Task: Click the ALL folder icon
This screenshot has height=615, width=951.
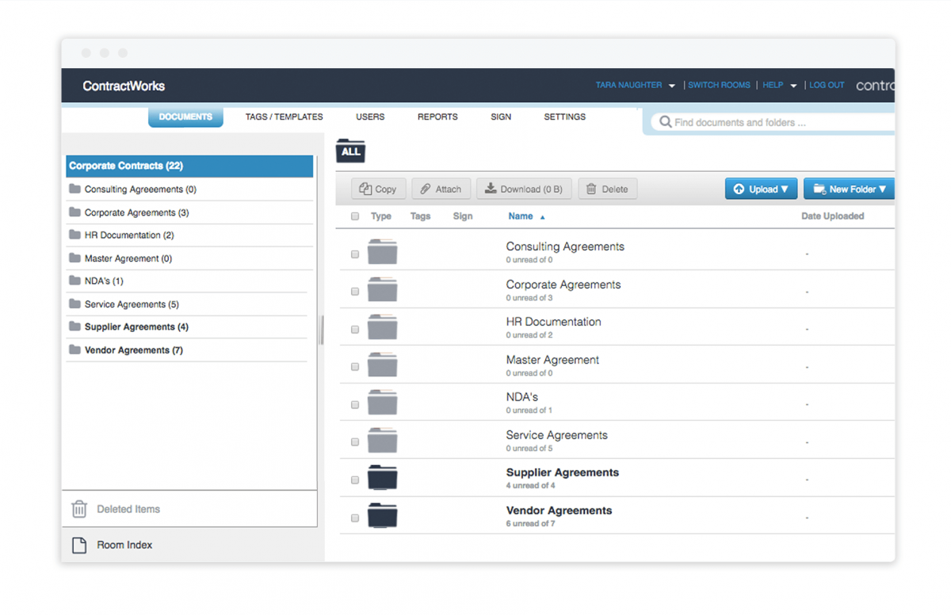Action: click(350, 151)
